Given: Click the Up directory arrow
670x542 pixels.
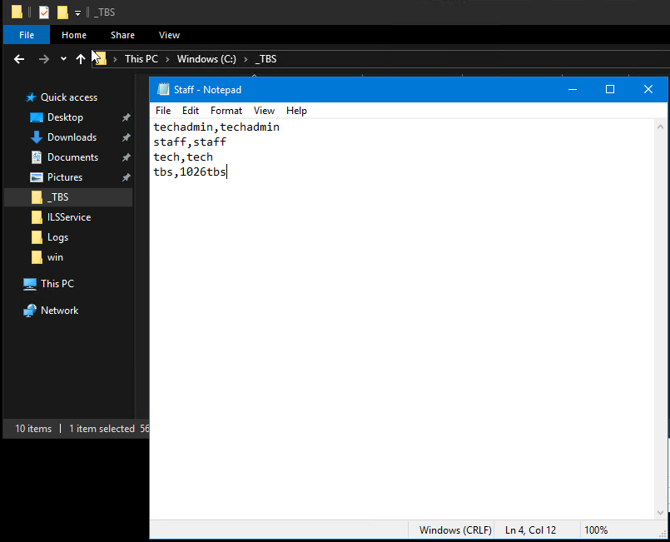Looking at the screenshot, I should [81, 59].
